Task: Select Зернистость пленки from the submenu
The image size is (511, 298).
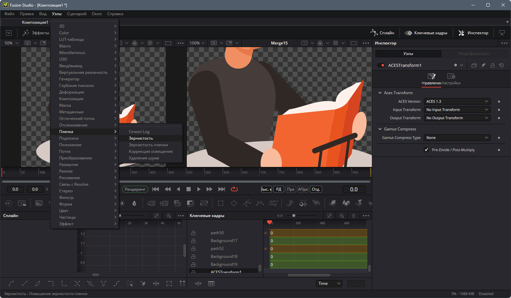Action: pyautogui.click(x=148, y=145)
